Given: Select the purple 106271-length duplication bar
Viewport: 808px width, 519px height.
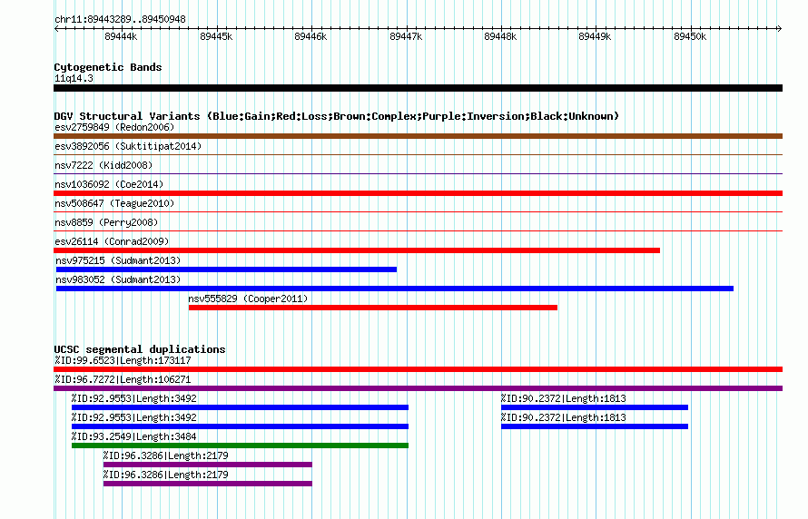Looking at the screenshot, I should tap(418, 388).
